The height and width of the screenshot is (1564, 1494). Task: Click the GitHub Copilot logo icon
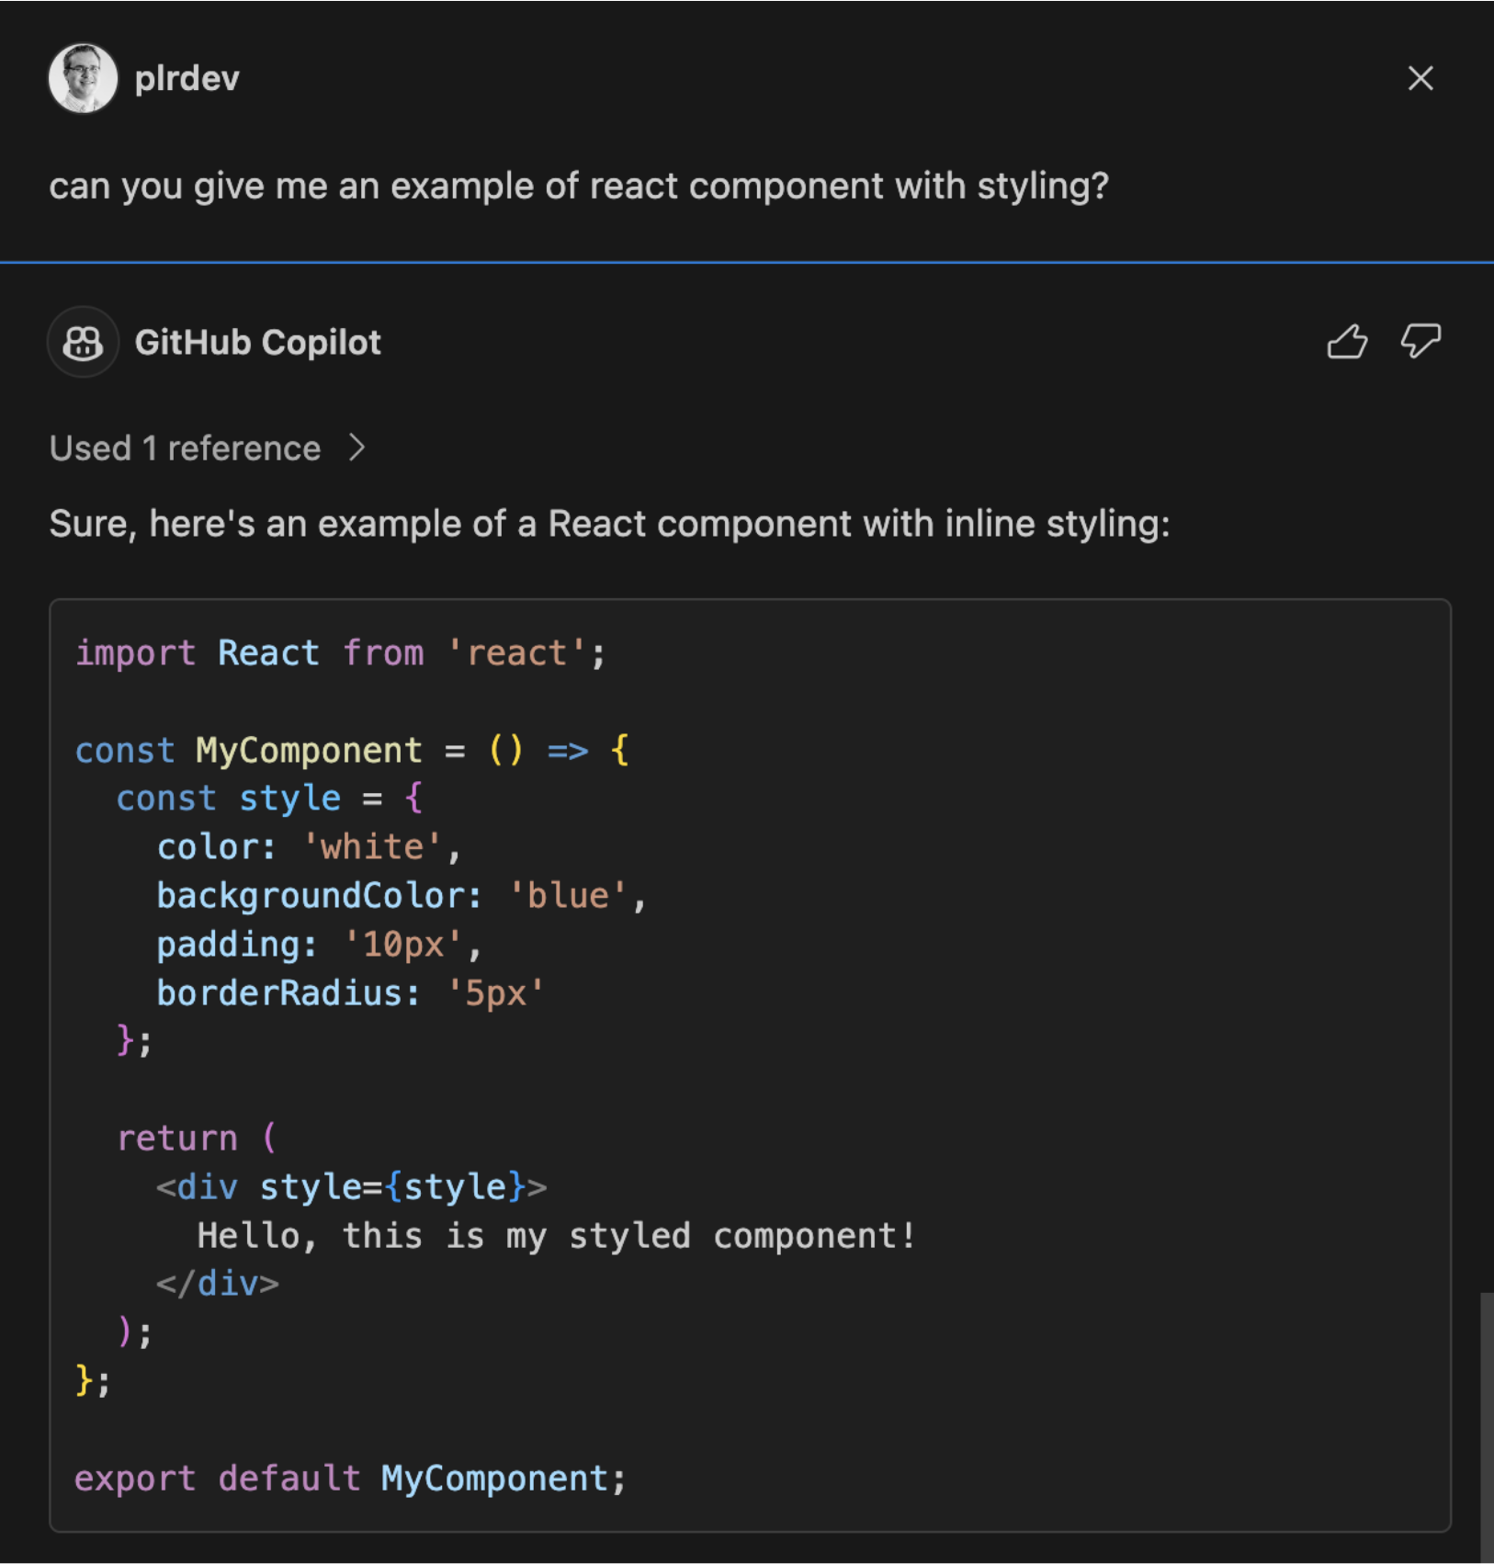point(83,343)
